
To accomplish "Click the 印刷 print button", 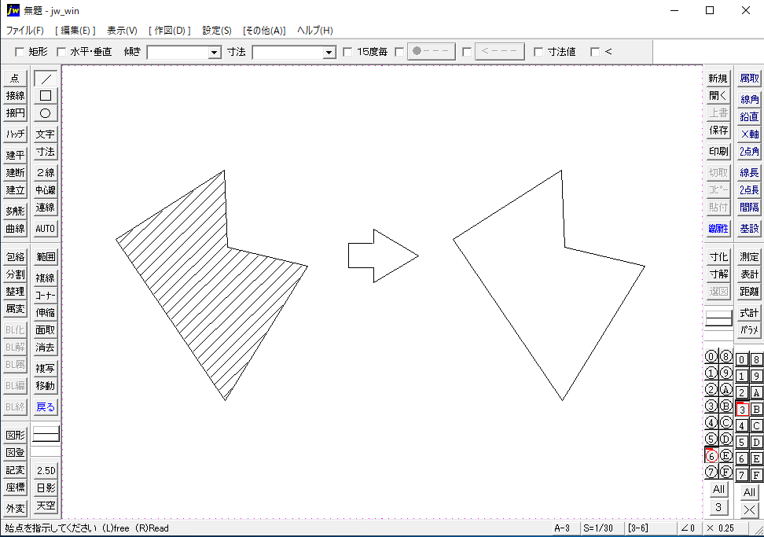I will coord(718,152).
